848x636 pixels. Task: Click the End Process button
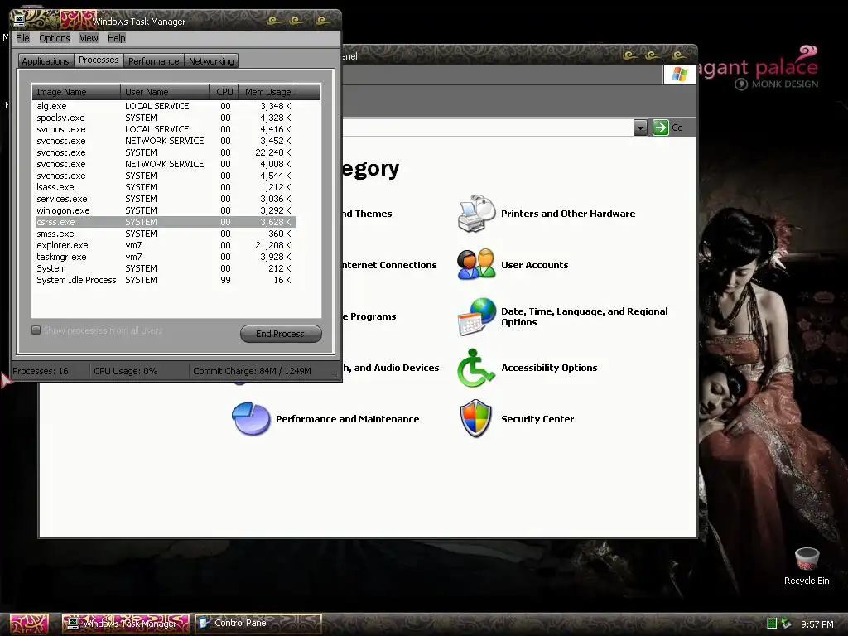pyautogui.click(x=281, y=334)
